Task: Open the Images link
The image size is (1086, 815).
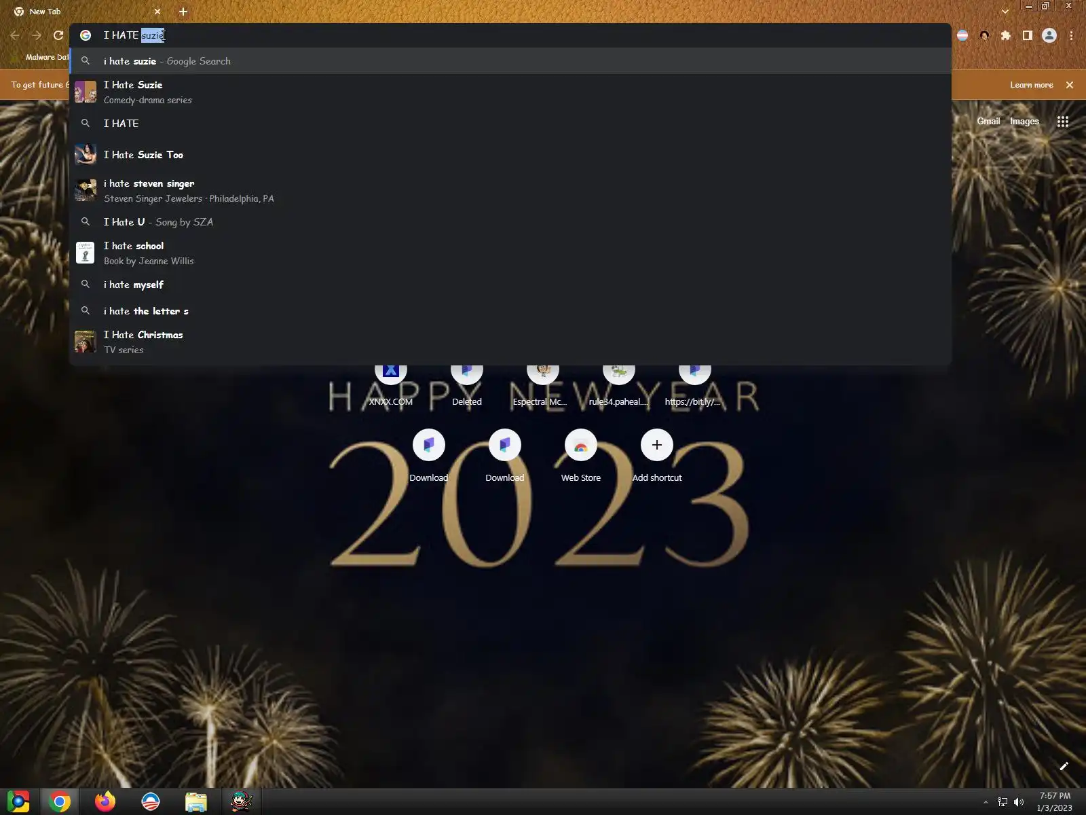Action: pyautogui.click(x=1024, y=122)
